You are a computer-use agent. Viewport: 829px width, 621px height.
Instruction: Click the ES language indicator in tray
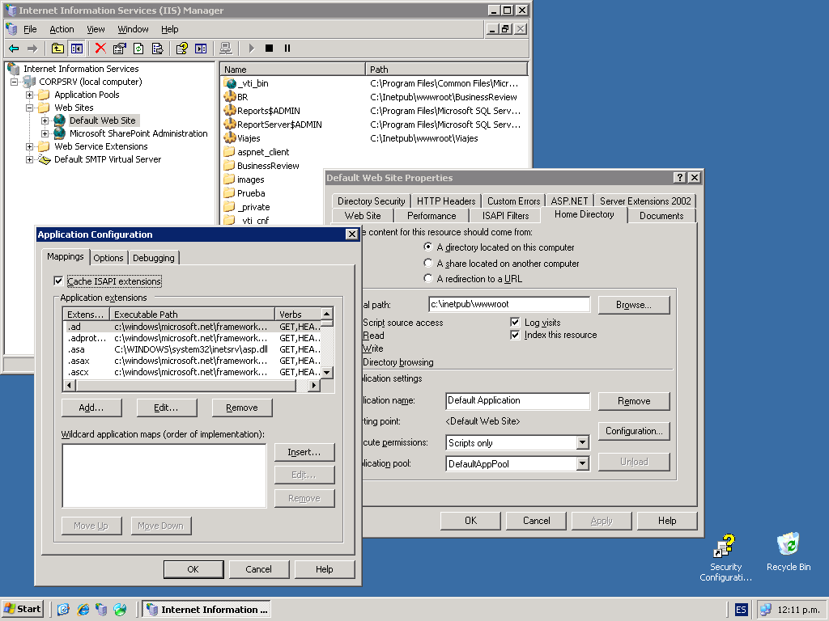coord(742,610)
